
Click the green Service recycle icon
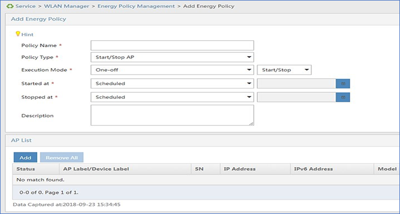coord(10,6)
